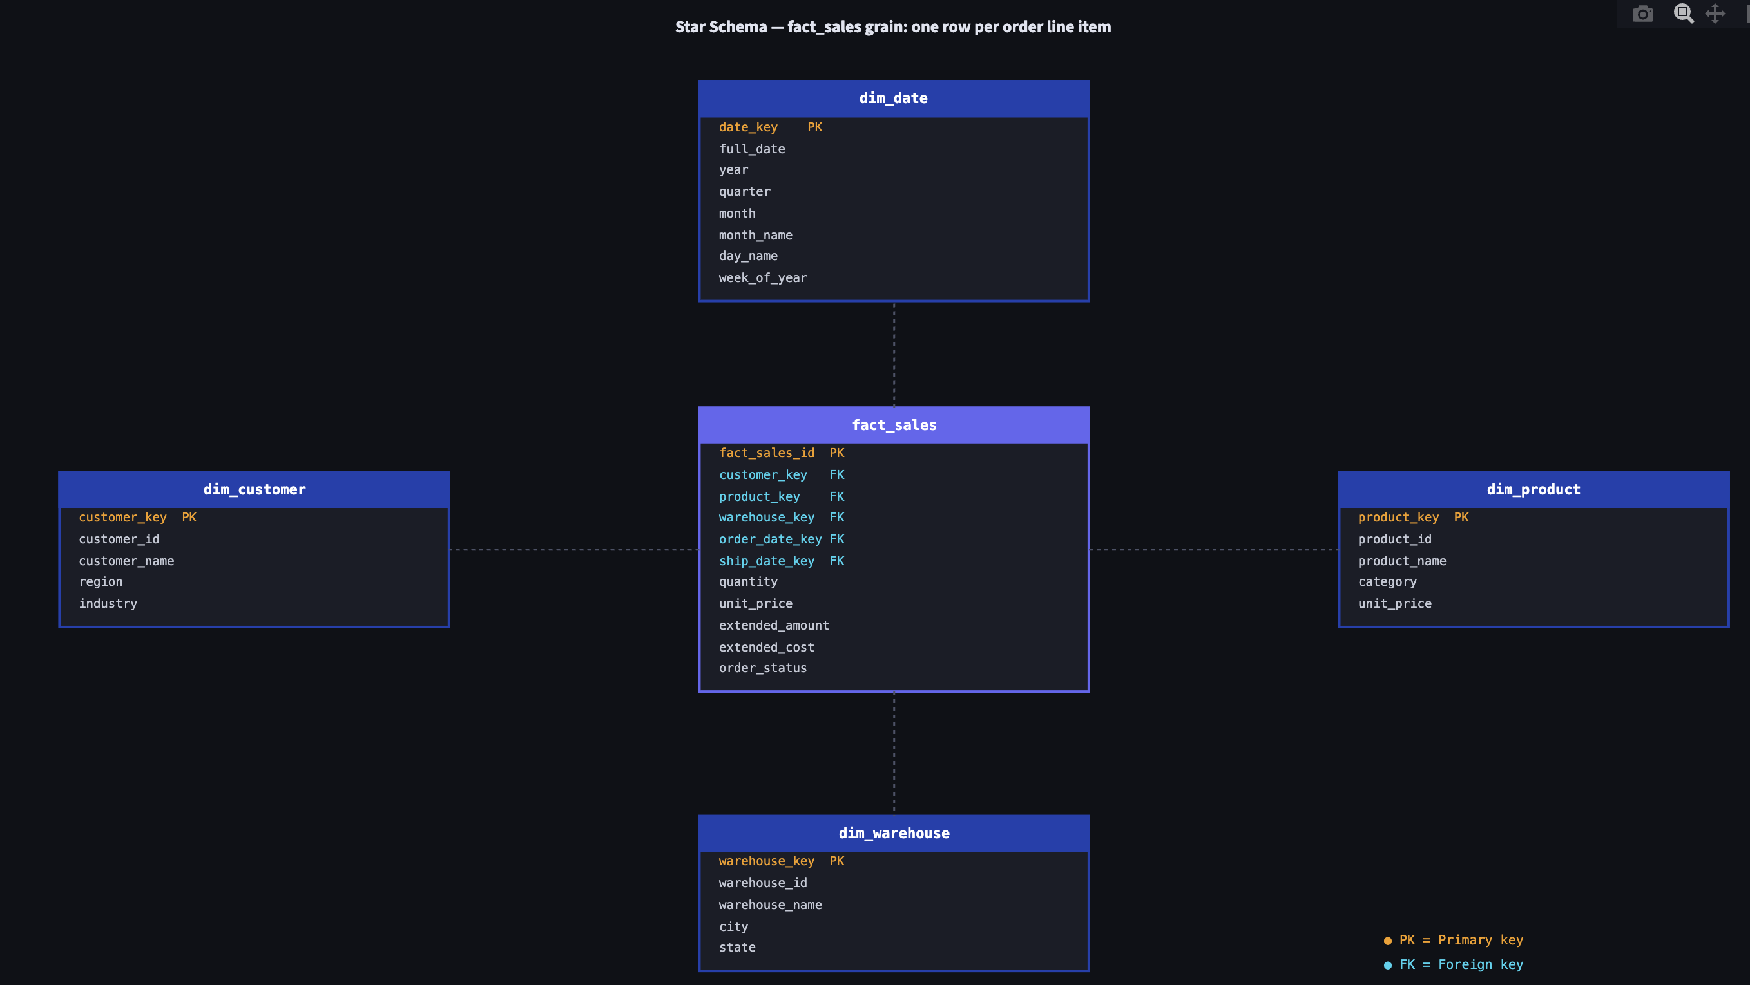Viewport: 1750px width, 985px height.
Task: Download plot as PNG with camera icon
Action: pyautogui.click(x=1642, y=14)
